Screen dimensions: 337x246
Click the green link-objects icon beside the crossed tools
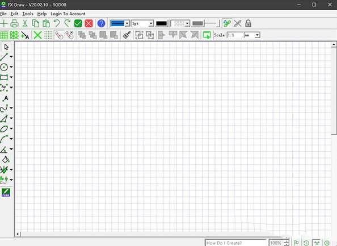click(227, 23)
